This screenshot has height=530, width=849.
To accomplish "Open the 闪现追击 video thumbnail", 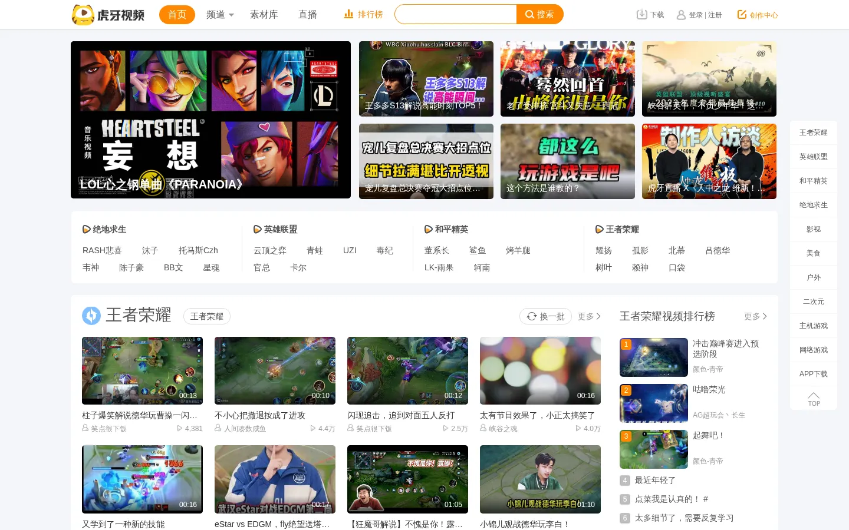I will click(407, 370).
